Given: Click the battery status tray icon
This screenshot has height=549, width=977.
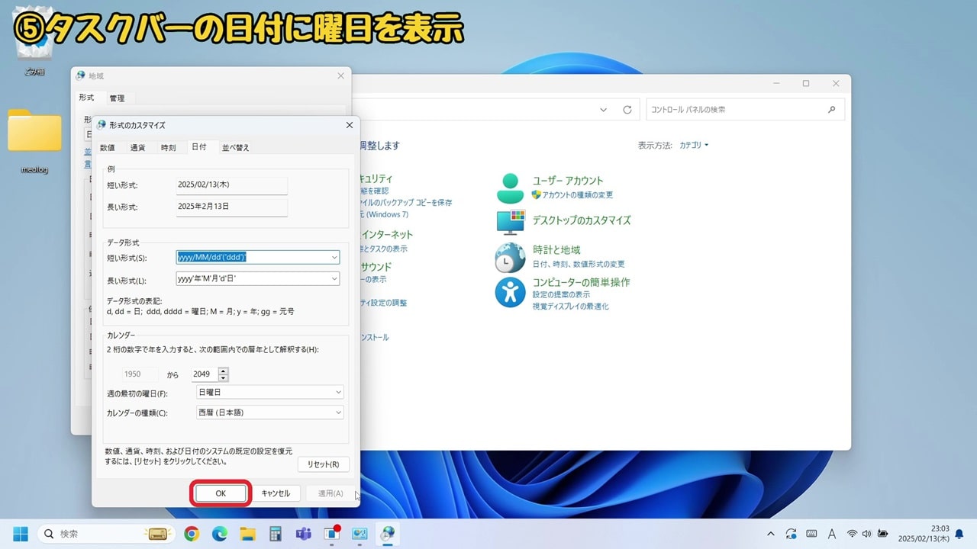Looking at the screenshot, I should [x=883, y=534].
